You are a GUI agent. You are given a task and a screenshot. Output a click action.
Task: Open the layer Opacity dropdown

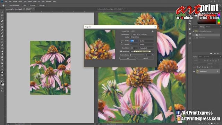216,64
